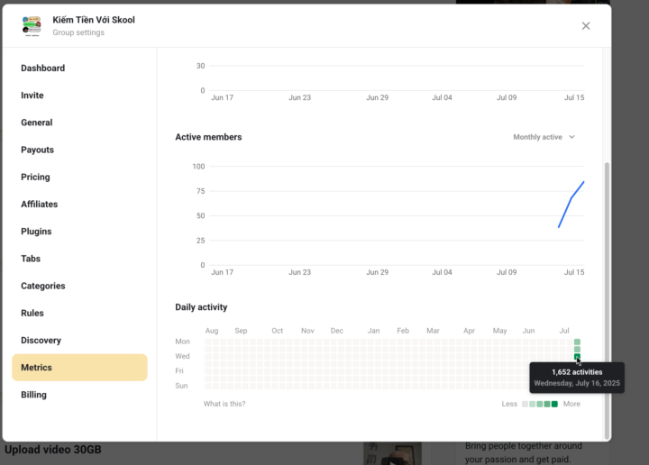Select the Payouts menu item
The image size is (649, 465).
click(x=38, y=150)
